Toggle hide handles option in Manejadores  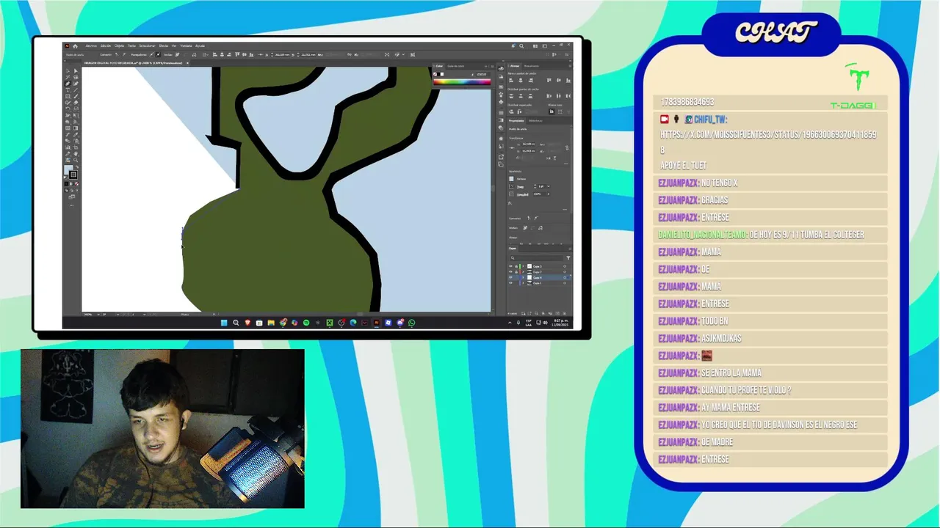[x=158, y=55]
